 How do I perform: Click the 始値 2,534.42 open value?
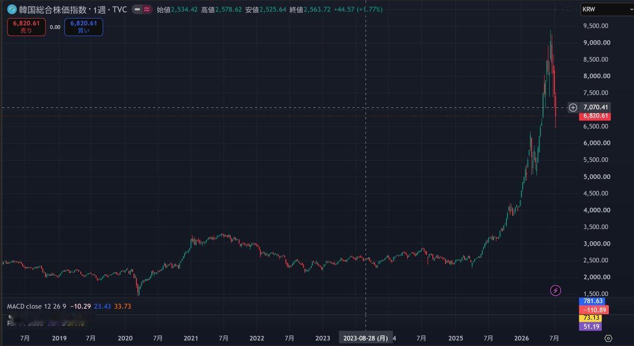177,10
